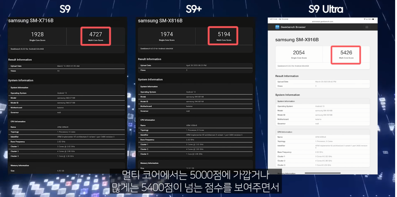Click the samsung SM-X816B heading
This screenshot has height=197, width=397.
point(160,21)
